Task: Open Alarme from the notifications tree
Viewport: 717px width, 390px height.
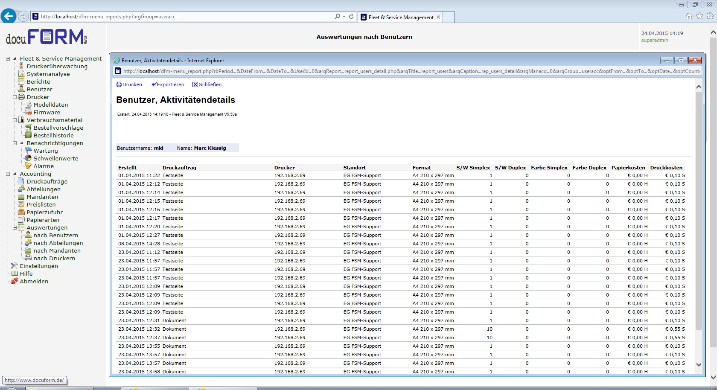Action: pos(44,166)
